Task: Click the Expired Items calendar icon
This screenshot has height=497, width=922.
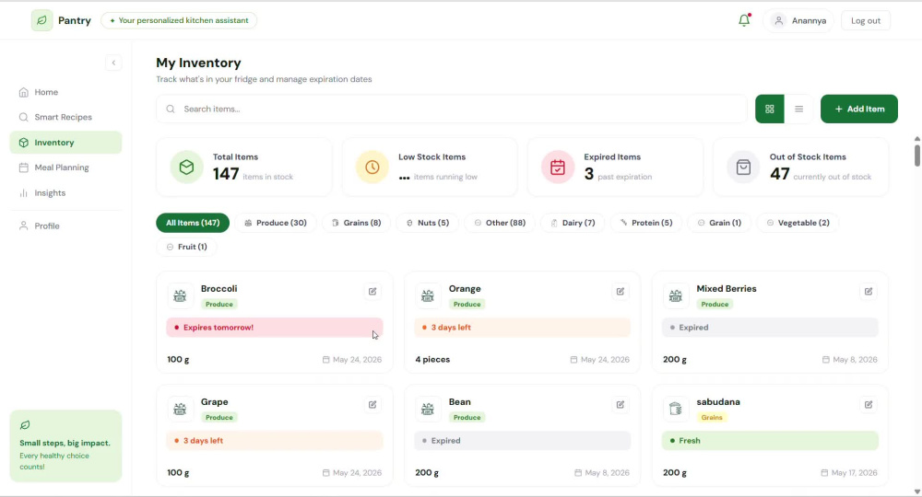Action: click(558, 168)
